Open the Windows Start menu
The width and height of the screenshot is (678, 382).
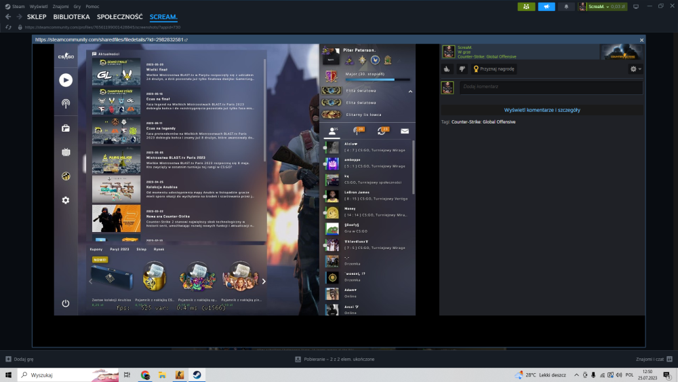8,375
